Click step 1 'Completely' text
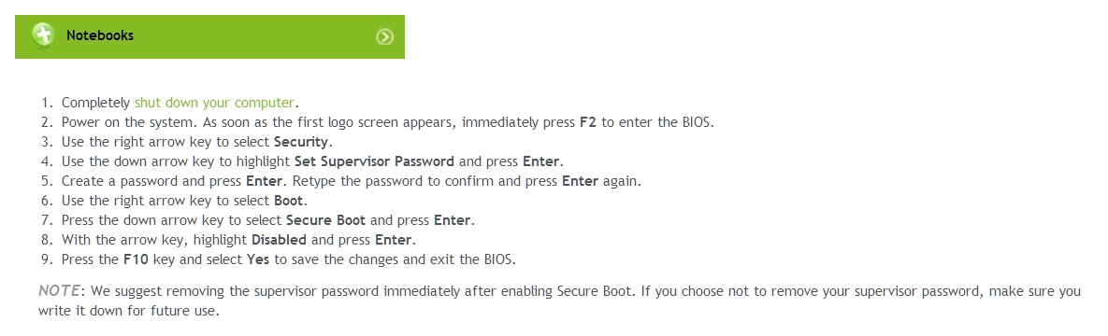Viewport: 1108px width, 336px height. point(96,103)
